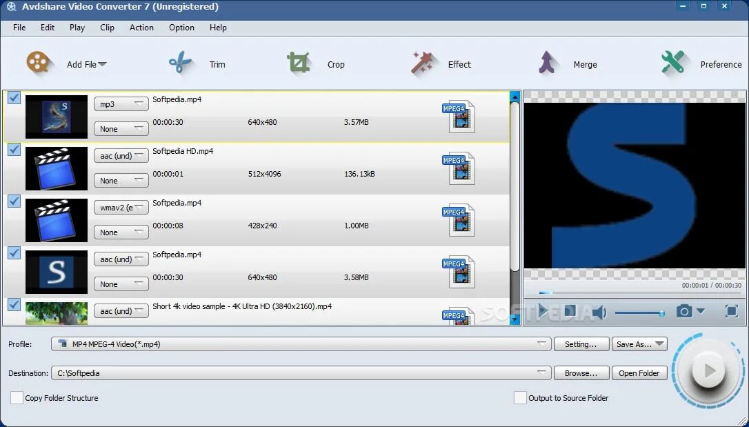749x427 pixels.
Task: Take a snapshot with the camera icon
Action: [684, 311]
